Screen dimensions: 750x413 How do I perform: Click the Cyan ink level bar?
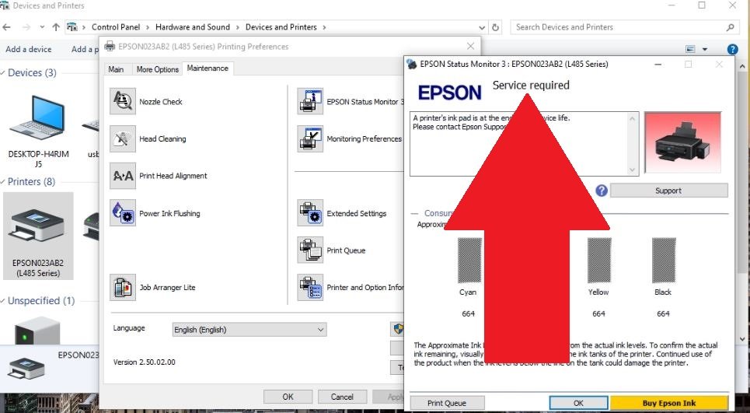click(469, 261)
